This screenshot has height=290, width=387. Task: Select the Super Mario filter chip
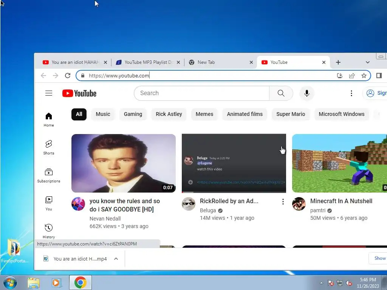click(291, 114)
